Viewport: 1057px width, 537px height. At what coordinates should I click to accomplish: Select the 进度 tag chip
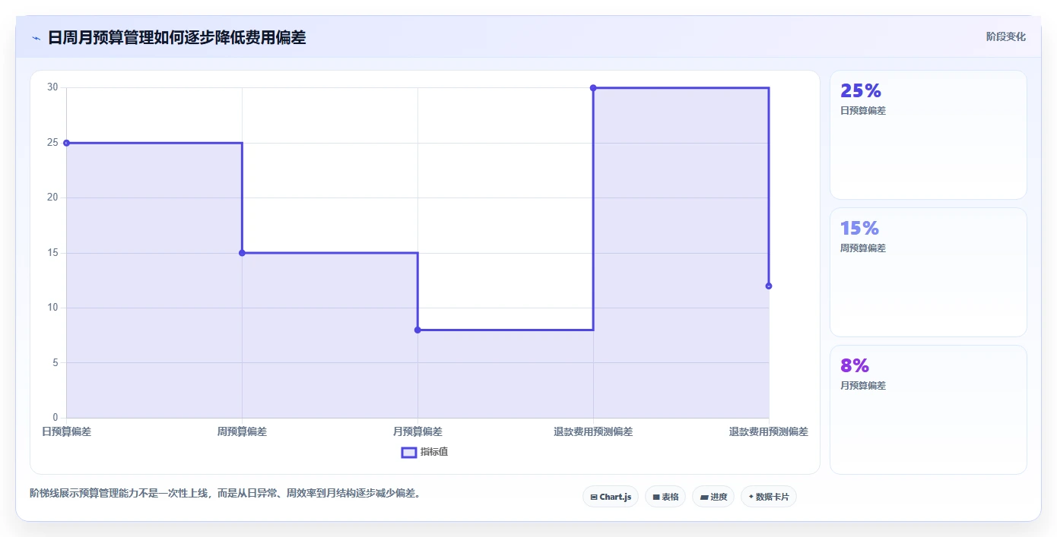pos(713,497)
